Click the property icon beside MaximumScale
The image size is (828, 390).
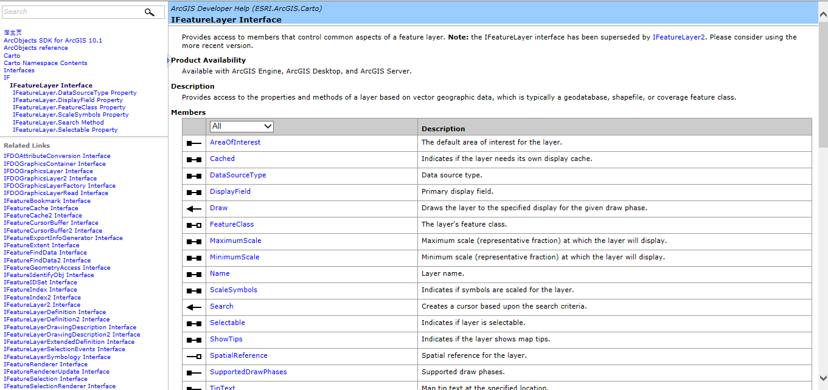(193, 241)
